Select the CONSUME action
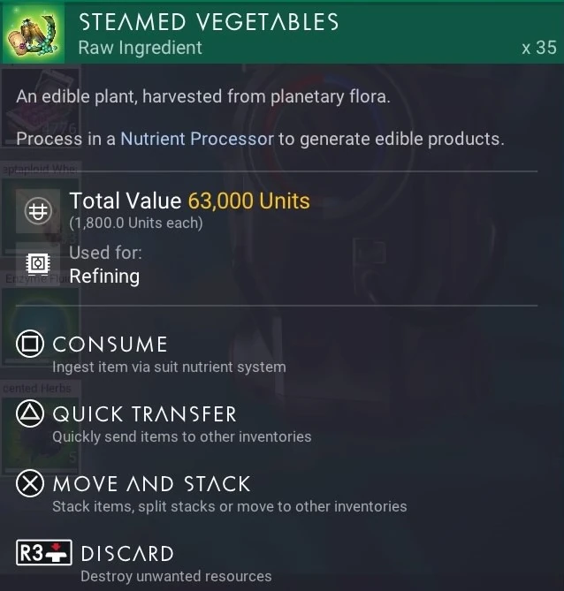Image resolution: width=564 pixels, height=591 pixels. pyautogui.click(x=110, y=345)
